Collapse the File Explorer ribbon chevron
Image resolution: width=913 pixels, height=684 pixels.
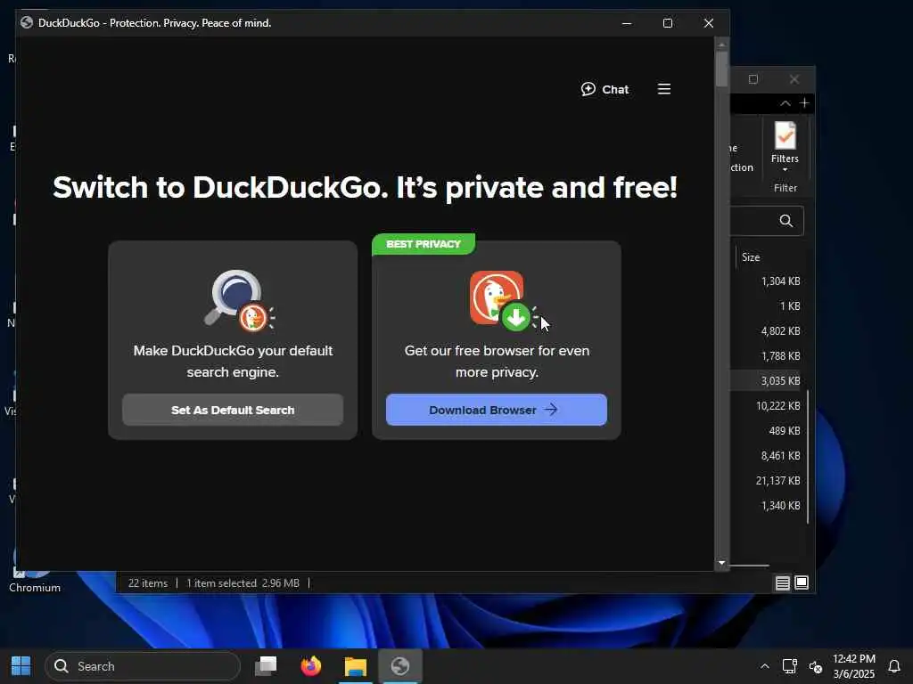pyautogui.click(x=786, y=103)
